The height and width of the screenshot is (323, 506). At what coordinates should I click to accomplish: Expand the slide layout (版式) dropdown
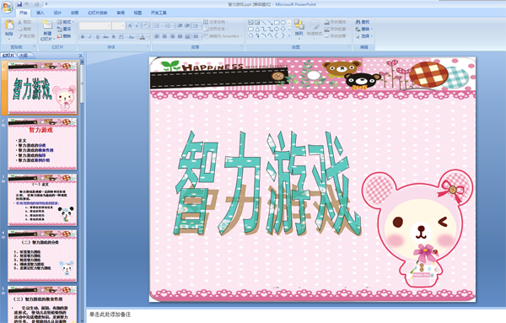click(66, 22)
